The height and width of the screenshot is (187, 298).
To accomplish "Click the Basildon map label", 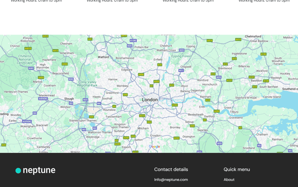I will tap(256, 81).
